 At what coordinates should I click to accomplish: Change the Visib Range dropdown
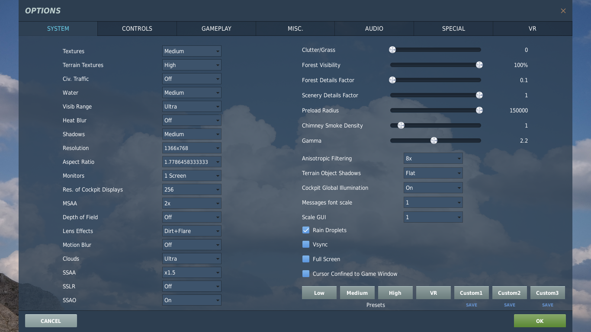click(192, 106)
